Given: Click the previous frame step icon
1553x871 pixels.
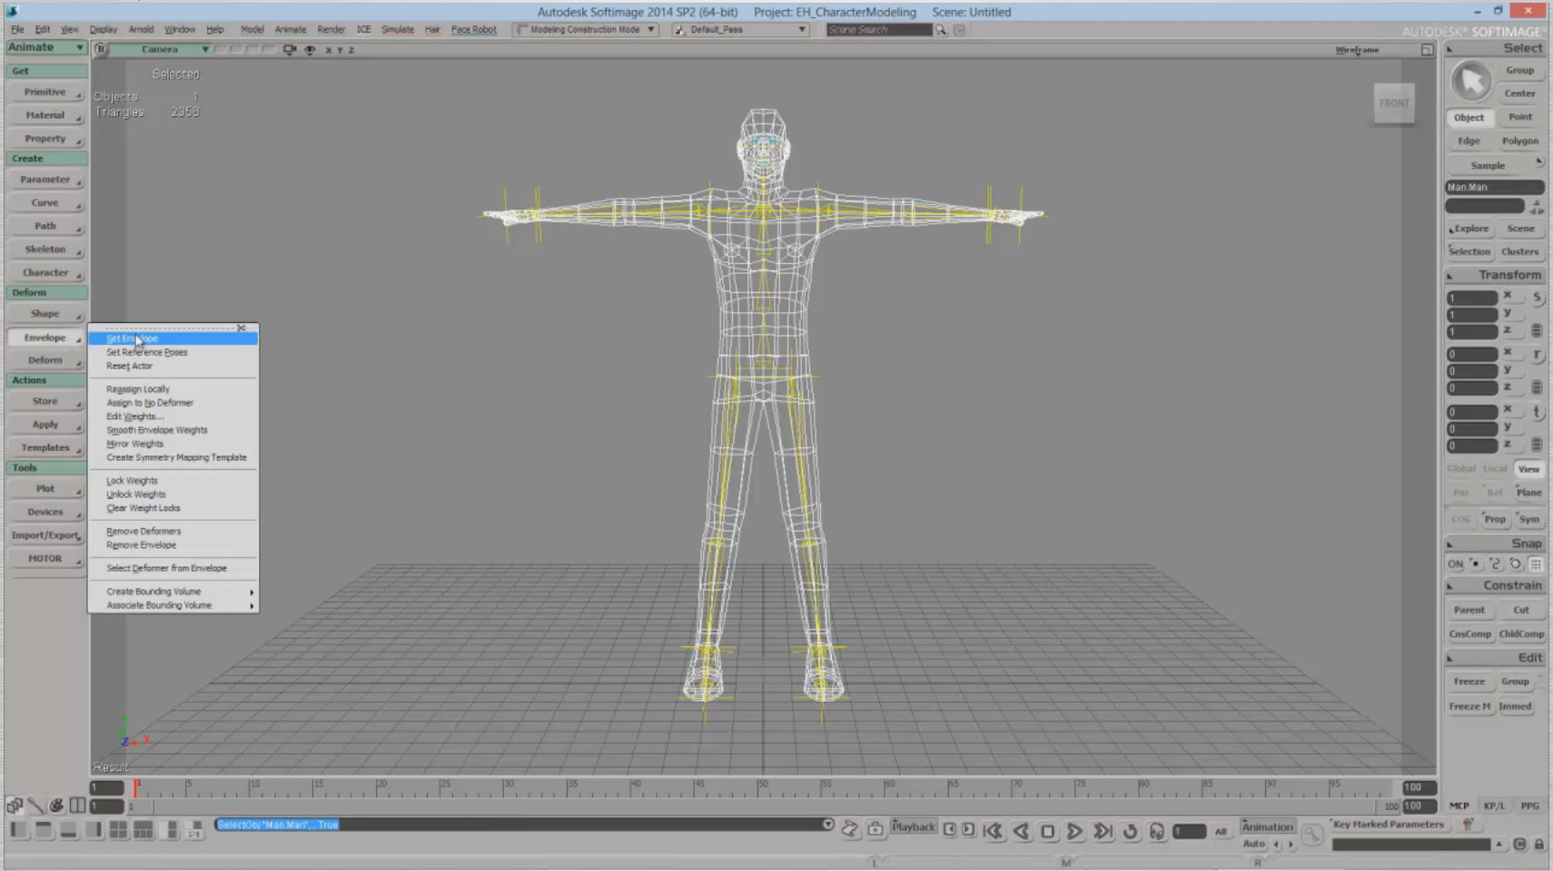Looking at the screenshot, I should pos(950,829).
